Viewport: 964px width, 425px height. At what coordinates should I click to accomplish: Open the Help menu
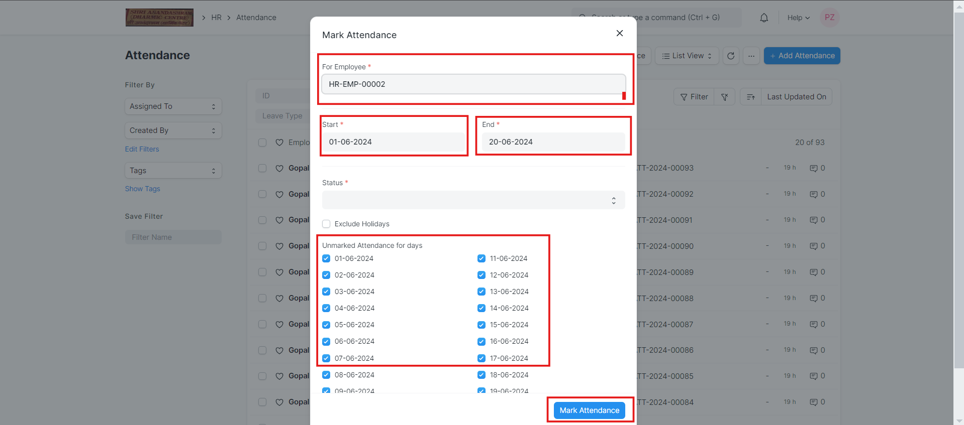click(x=798, y=18)
